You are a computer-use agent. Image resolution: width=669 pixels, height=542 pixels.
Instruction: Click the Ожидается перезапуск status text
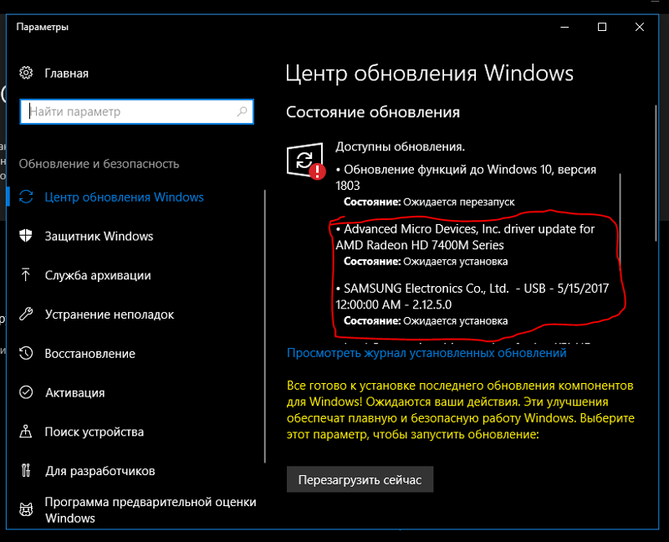tap(459, 202)
